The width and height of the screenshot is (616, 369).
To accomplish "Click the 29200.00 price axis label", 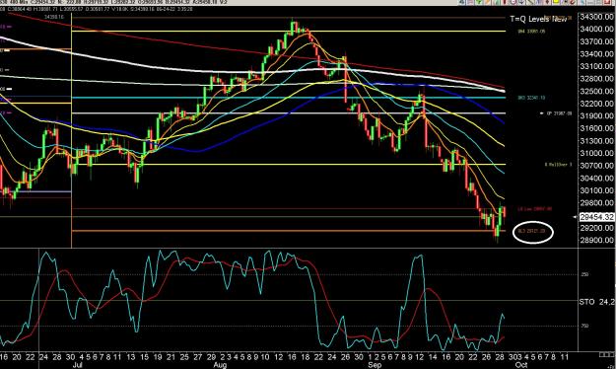I will [596, 228].
